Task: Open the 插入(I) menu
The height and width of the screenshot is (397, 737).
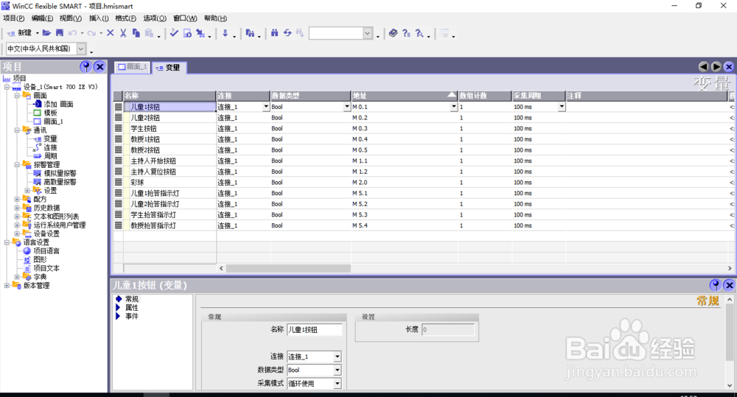Action: pos(99,18)
